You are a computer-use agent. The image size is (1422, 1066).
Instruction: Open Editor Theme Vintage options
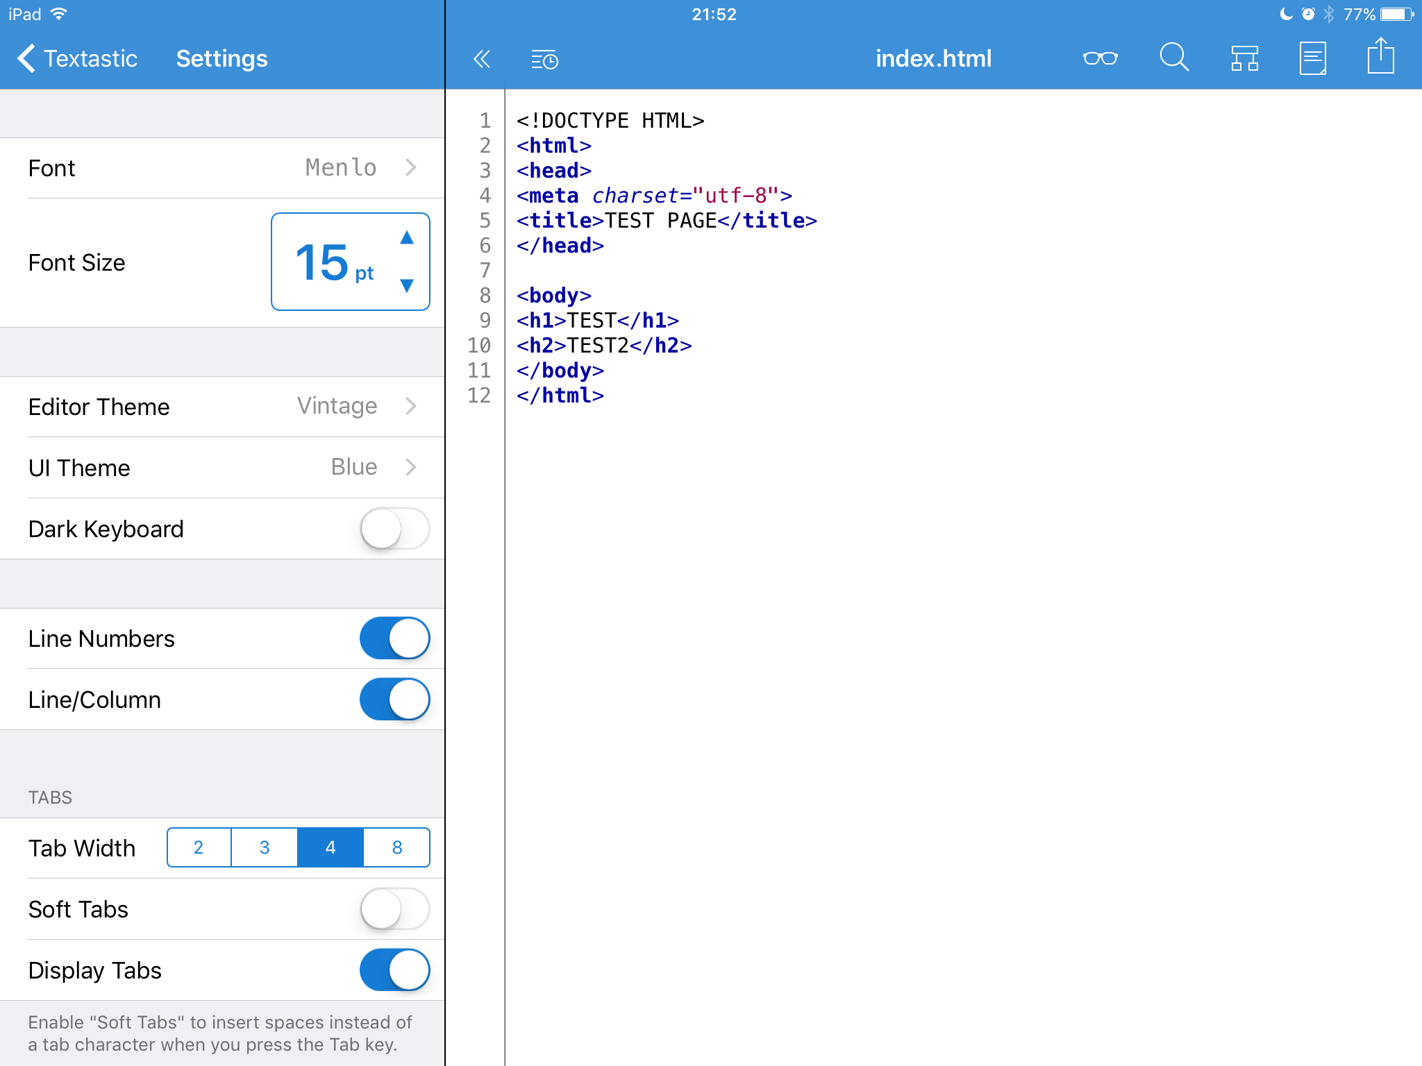(222, 407)
